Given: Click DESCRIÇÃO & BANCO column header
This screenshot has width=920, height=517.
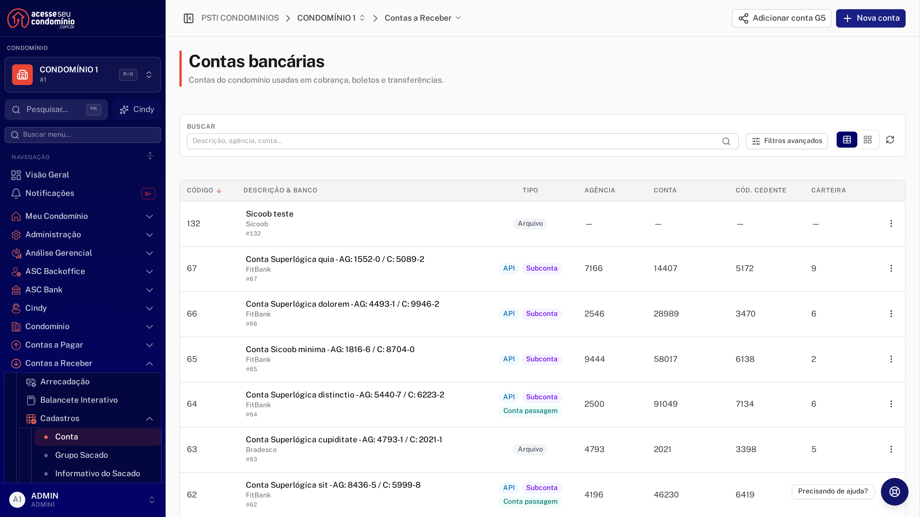Looking at the screenshot, I should pyautogui.click(x=280, y=190).
